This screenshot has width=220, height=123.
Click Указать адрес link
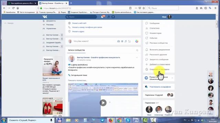[78, 31]
